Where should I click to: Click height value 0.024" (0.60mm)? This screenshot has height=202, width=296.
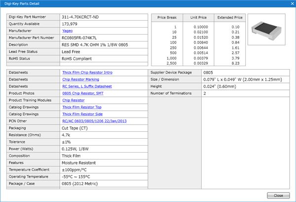click(x=220, y=86)
